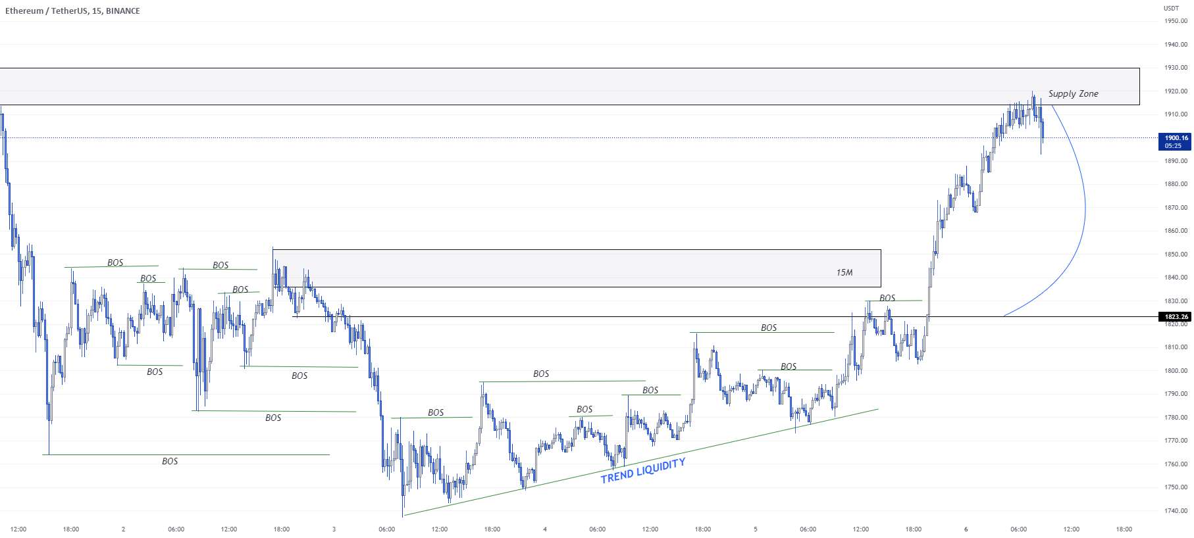Image resolution: width=1194 pixels, height=538 pixels.
Task: Click the 1930.00 price axis label
Action: coord(1176,68)
